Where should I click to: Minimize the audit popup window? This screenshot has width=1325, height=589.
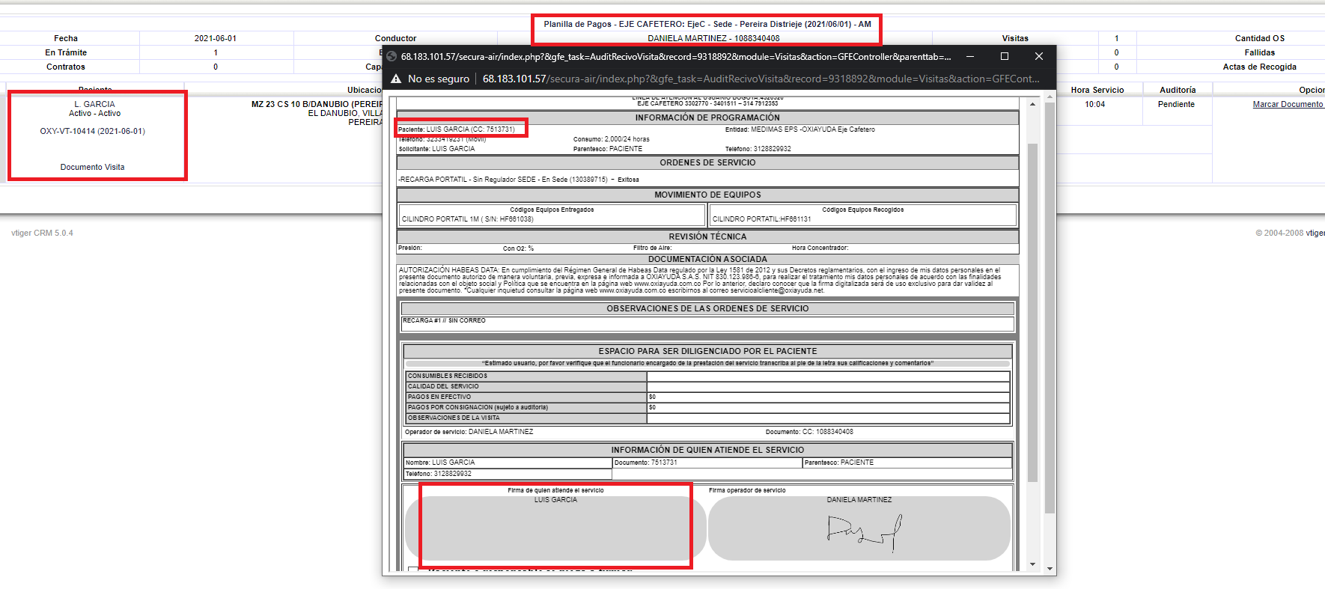click(x=970, y=57)
